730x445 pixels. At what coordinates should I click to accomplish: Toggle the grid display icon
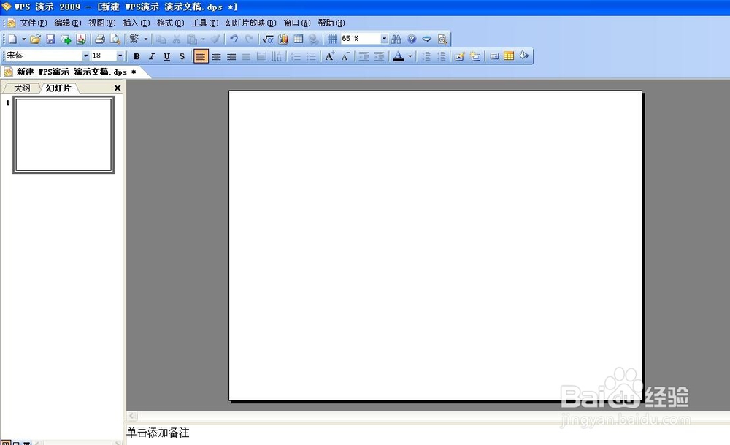click(x=332, y=39)
